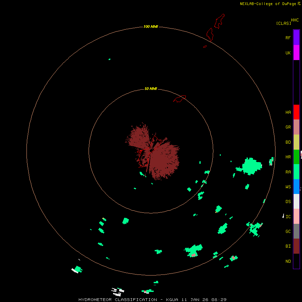Click the IC pink legend color swatch

point(296,216)
